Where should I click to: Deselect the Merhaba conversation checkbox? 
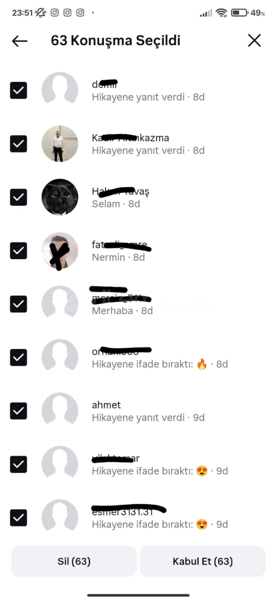[18, 304]
